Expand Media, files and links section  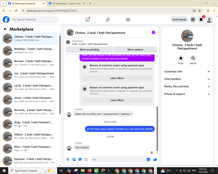point(187,87)
